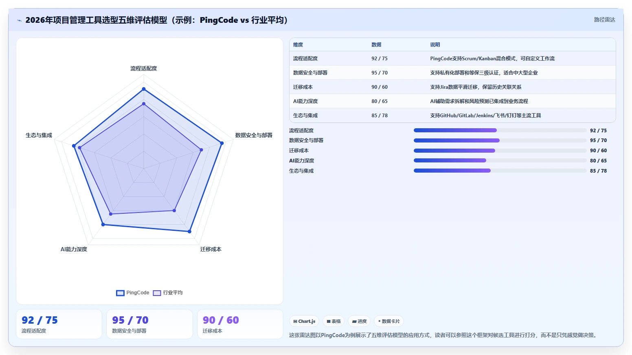
Task: Click the 生态与集成 label in progress list
Action: pos(301,171)
